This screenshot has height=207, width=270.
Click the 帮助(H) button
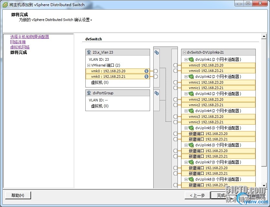click(18, 195)
